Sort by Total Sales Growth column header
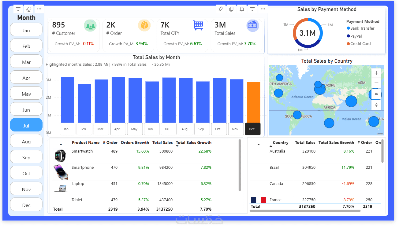This screenshot has height=229, width=399. [x=193, y=142]
